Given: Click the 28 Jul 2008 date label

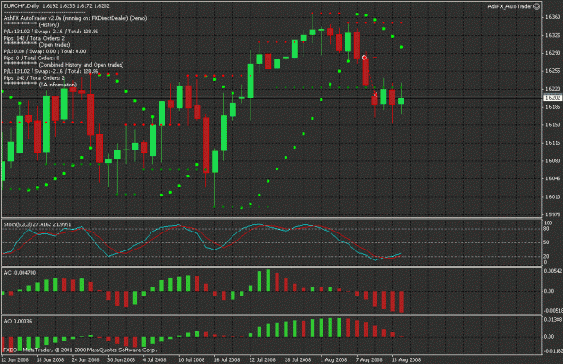Looking at the screenshot, I should click(x=297, y=359).
